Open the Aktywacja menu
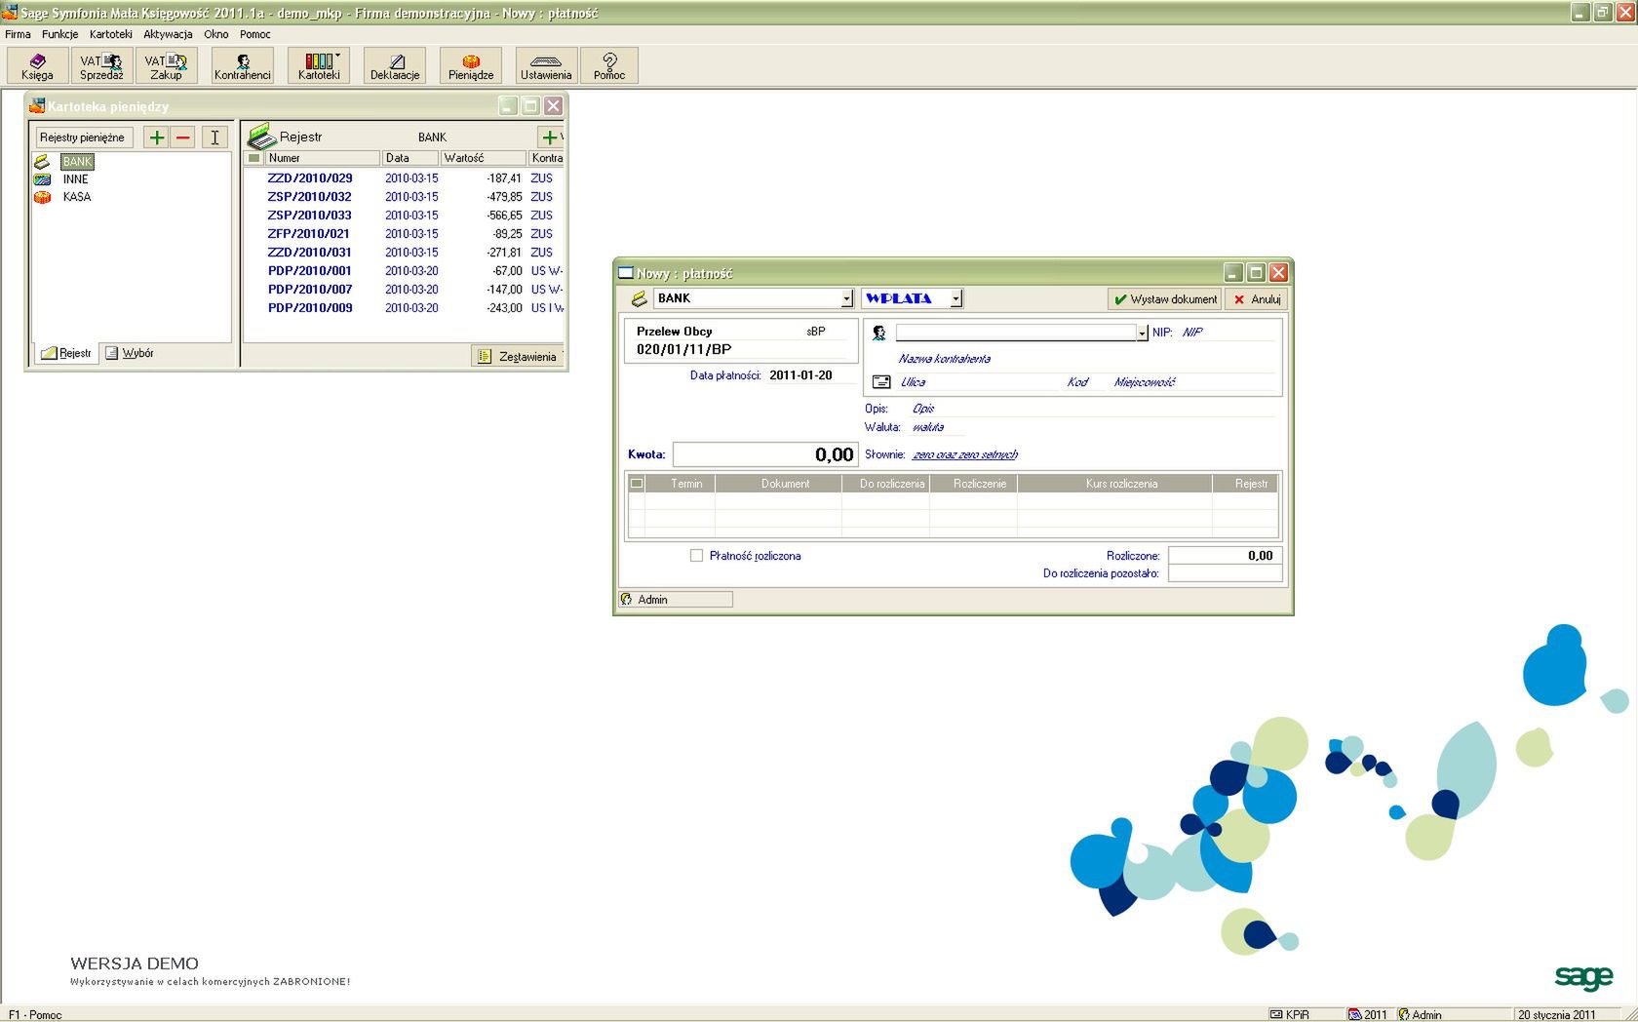 pyautogui.click(x=168, y=34)
